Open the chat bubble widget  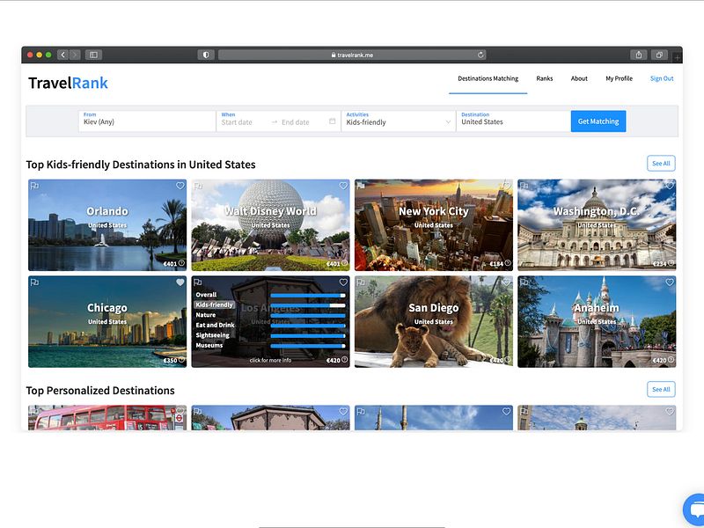(694, 510)
